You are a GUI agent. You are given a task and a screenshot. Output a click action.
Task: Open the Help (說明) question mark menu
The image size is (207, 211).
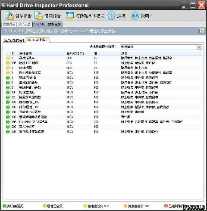click(x=135, y=16)
